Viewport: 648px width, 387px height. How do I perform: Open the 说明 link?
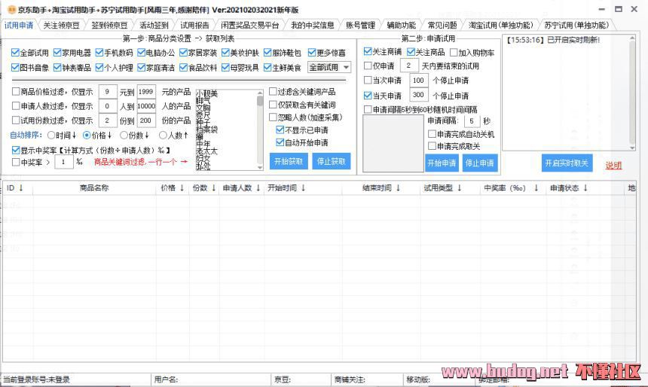(x=614, y=166)
